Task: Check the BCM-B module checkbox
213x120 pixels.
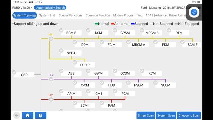Action: pyautogui.click(x=61, y=30)
